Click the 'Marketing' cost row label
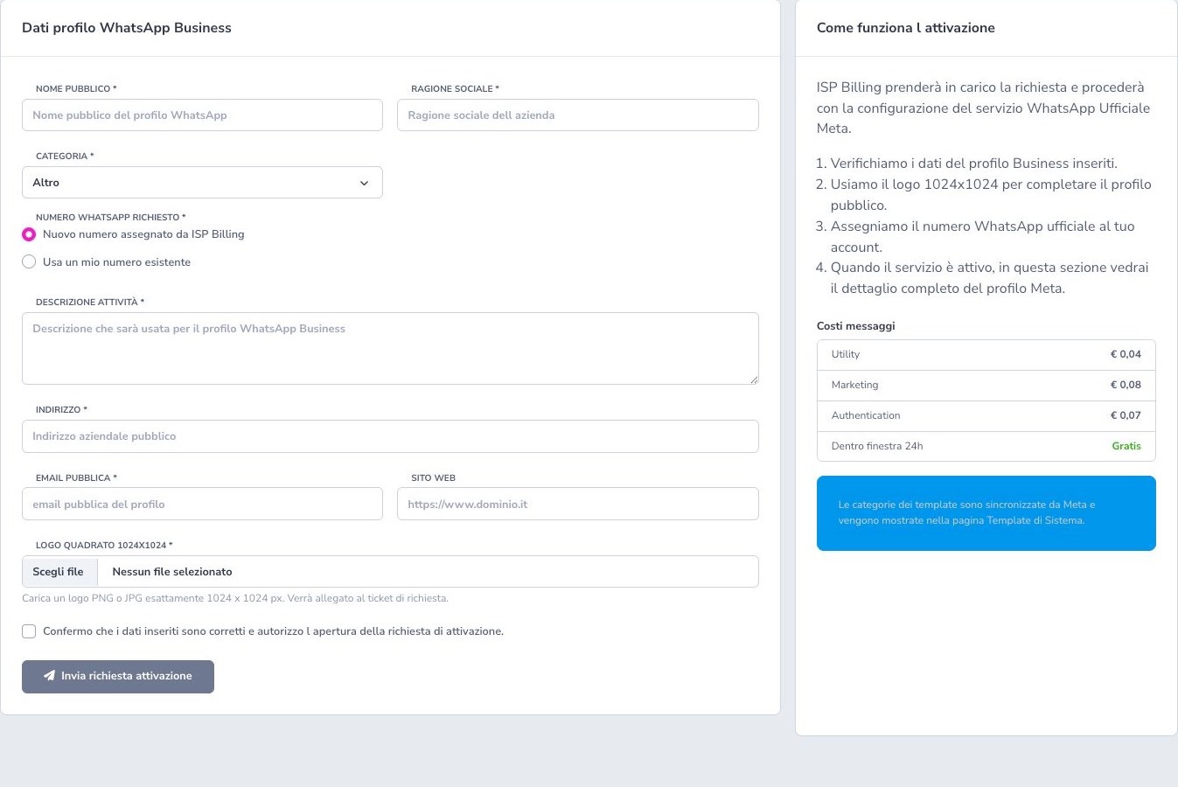The width and height of the screenshot is (1178, 787). point(855,385)
